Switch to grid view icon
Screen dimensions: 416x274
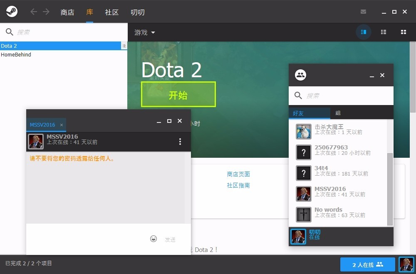coord(403,32)
